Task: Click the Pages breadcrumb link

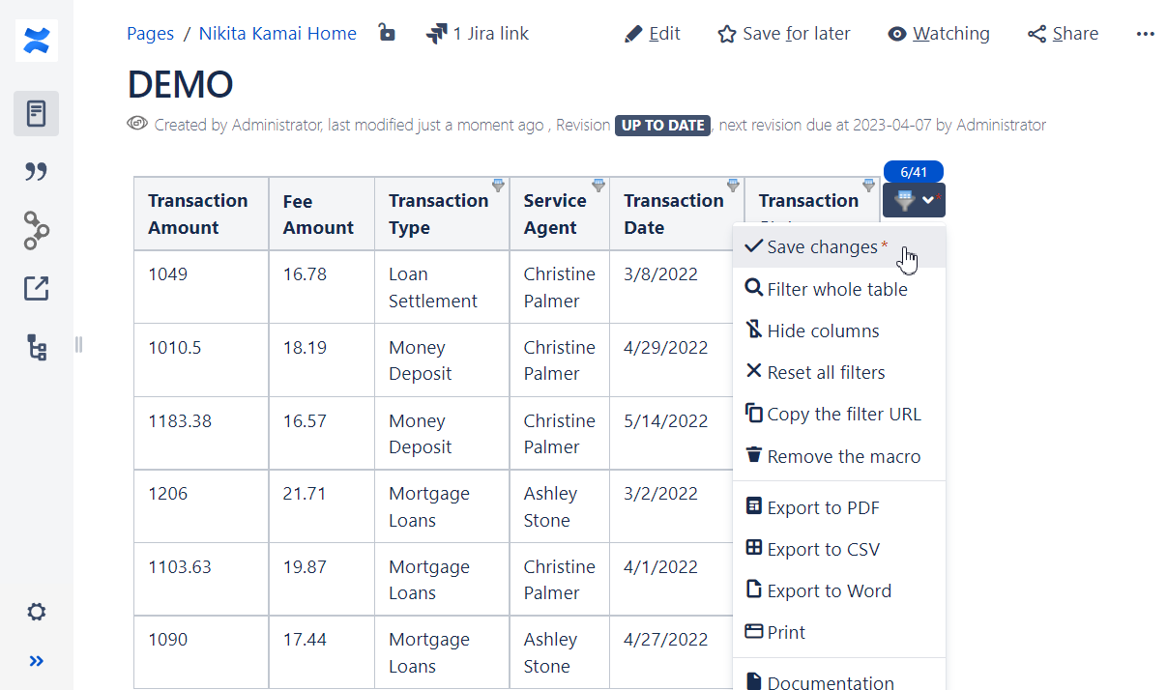Action: point(150,33)
